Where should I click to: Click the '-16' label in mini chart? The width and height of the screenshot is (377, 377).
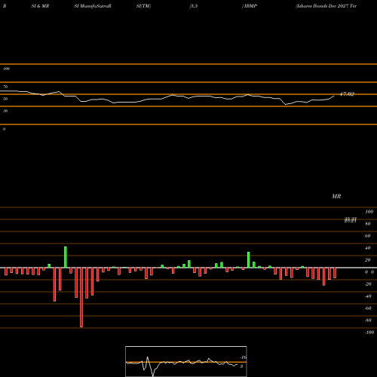click(244, 357)
